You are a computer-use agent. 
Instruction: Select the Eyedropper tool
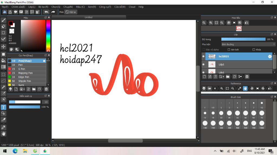pos(3,127)
